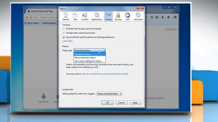This screenshot has height=122, width=218.
Task: Click the Getting Started bookmark
Action: coord(48,23)
